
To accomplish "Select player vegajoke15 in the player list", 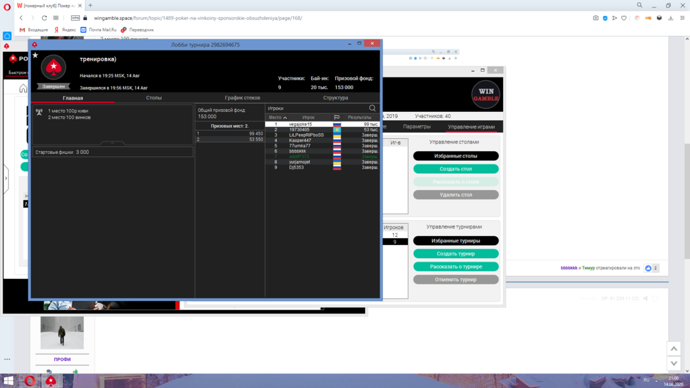I will click(300, 124).
